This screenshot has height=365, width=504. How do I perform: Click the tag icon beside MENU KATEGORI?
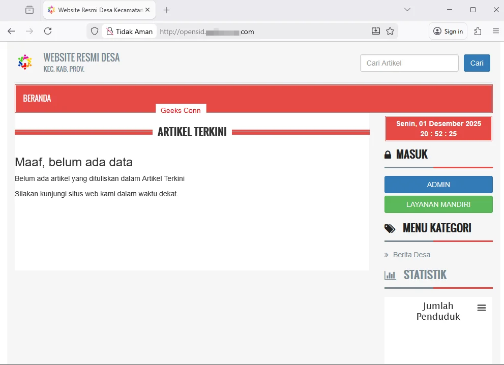point(390,228)
